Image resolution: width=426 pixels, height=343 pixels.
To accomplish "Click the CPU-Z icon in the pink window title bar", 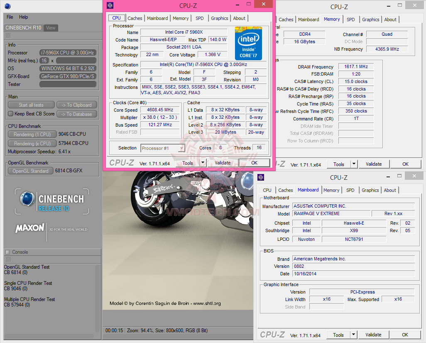I will coord(110,5).
